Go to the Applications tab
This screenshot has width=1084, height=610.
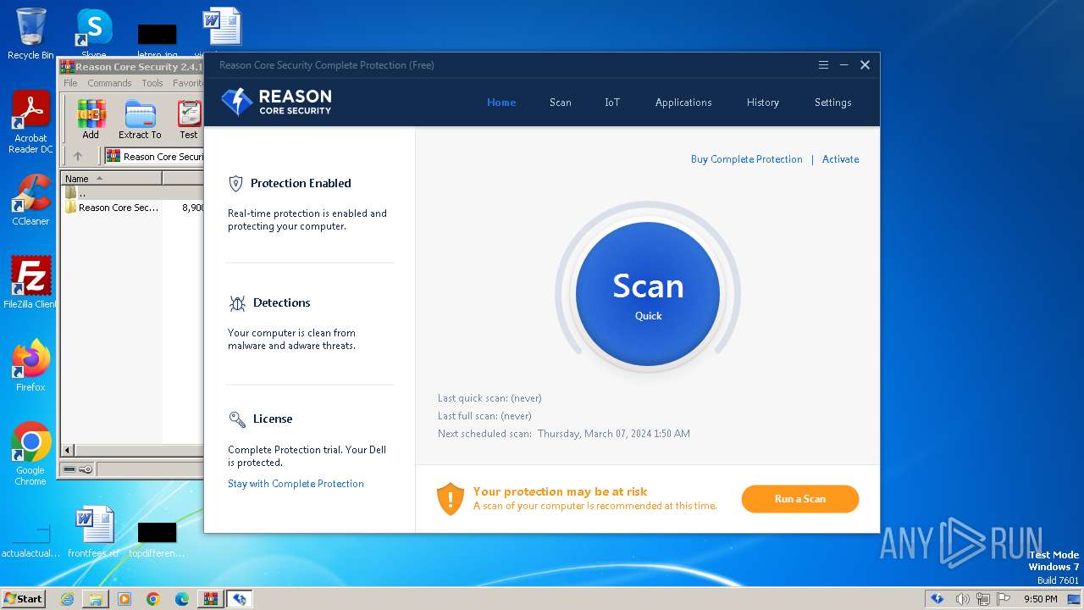click(x=683, y=103)
